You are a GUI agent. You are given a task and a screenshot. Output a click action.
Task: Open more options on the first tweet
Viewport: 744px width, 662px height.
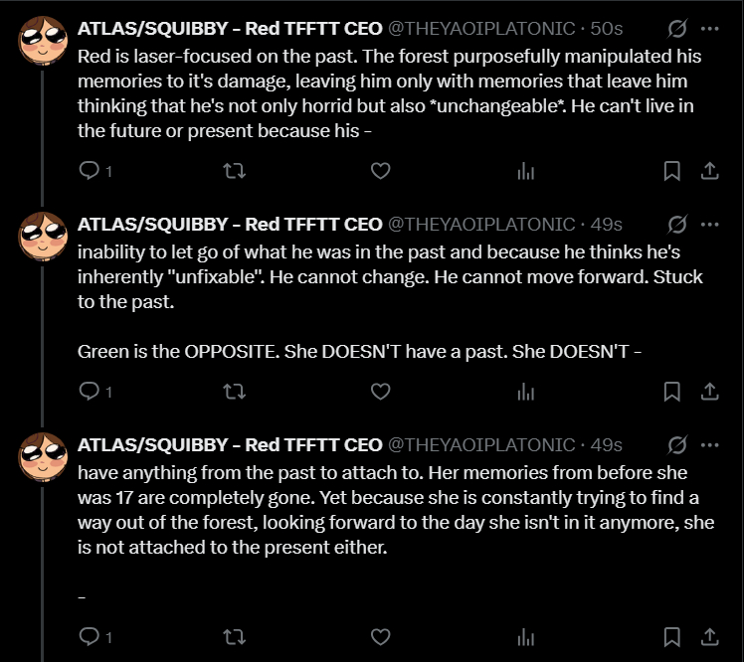tap(709, 28)
